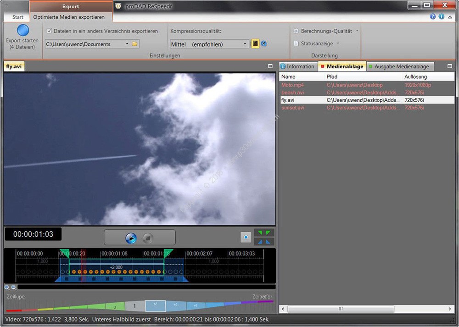Select beach.avi in the media list
459x327 pixels.
click(292, 93)
